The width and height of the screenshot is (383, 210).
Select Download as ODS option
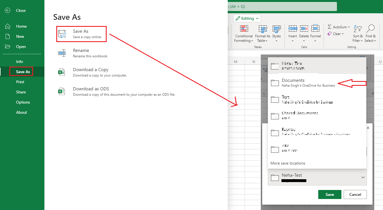(116, 91)
